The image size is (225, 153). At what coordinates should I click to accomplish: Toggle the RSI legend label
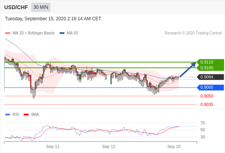click(16, 114)
